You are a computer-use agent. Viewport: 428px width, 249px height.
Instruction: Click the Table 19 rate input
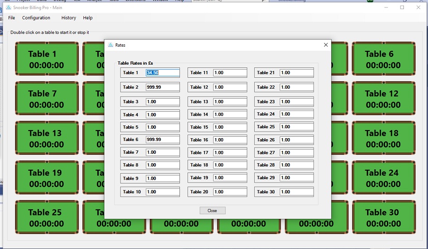coord(230,178)
